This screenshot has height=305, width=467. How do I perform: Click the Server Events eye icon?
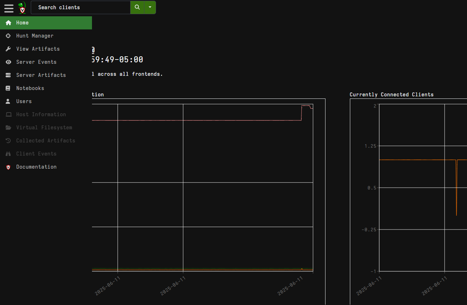(x=8, y=62)
